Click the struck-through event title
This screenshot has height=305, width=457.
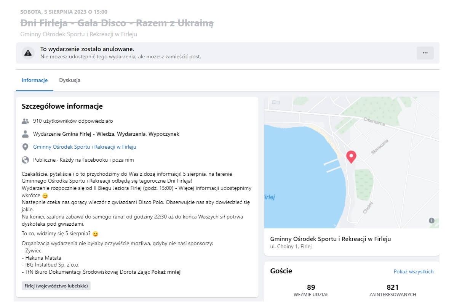click(x=117, y=23)
